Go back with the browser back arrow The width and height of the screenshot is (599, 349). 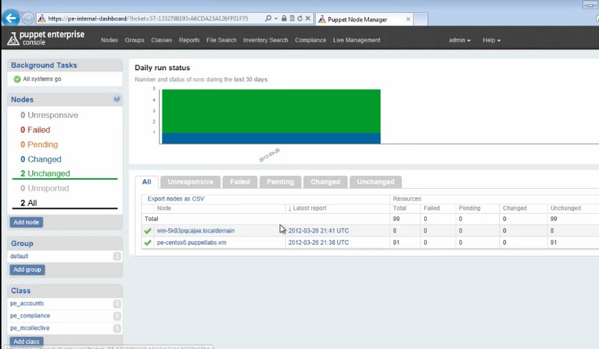[x=11, y=18]
